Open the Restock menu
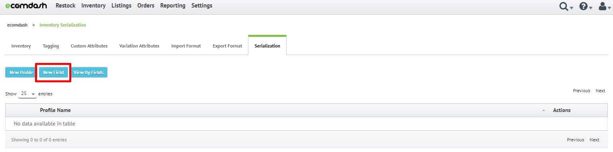This screenshot has width=613, height=152. click(x=65, y=6)
